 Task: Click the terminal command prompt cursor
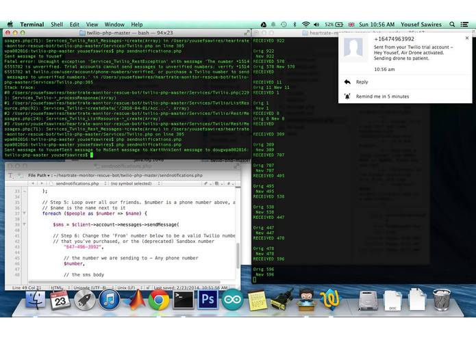(92, 155)
